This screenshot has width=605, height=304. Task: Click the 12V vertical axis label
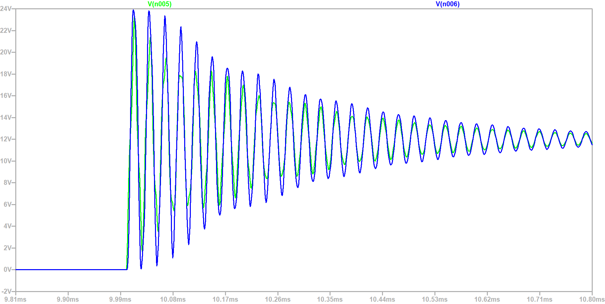(x=6, y=139)
